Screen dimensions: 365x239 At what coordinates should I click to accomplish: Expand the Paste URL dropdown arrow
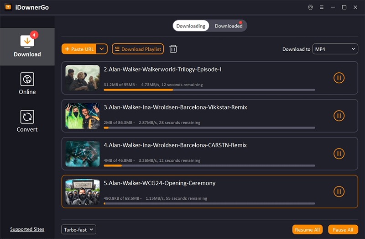pyautogui.click(x=102, y=49)
